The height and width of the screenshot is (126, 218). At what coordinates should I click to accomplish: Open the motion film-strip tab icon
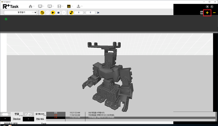point(59,6)
